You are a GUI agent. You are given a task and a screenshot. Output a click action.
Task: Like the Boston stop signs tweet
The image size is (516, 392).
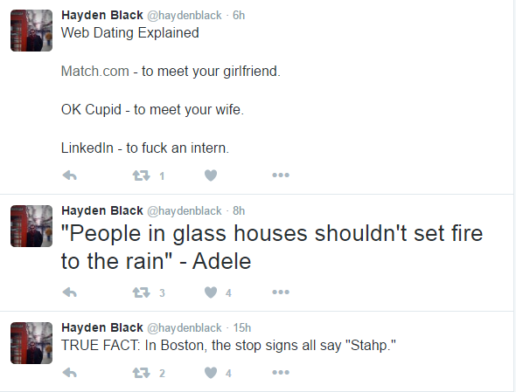[211, 373]
